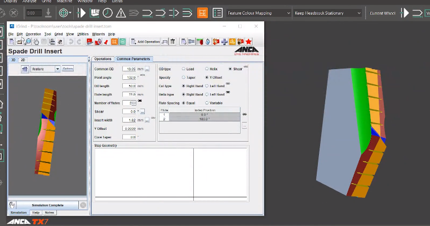The image size is (430, 226).
Task: Open the Operation menu
Action: click(x=33, y=34)
